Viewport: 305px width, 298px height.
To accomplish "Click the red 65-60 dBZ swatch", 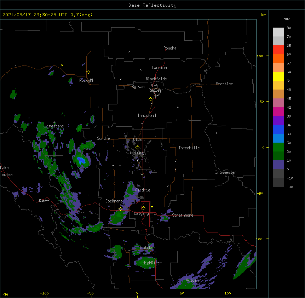I will pos(278,50).
